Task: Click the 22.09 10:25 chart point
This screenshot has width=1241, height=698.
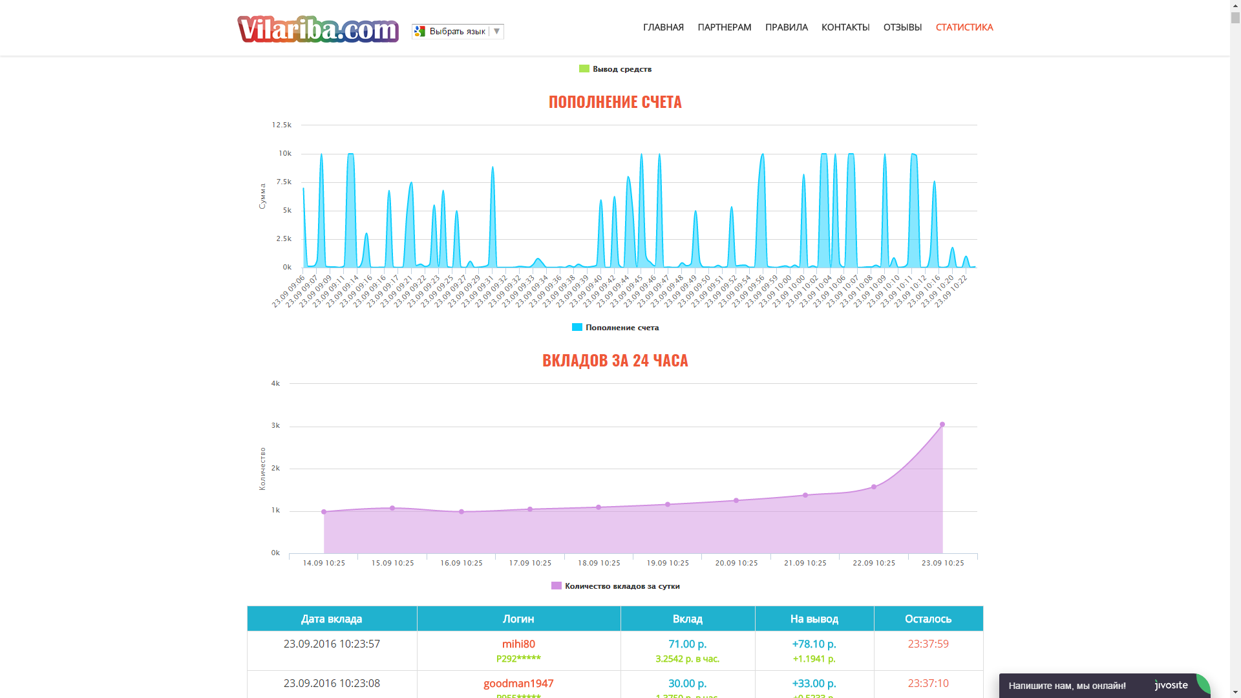Action: tap(874, 487)
